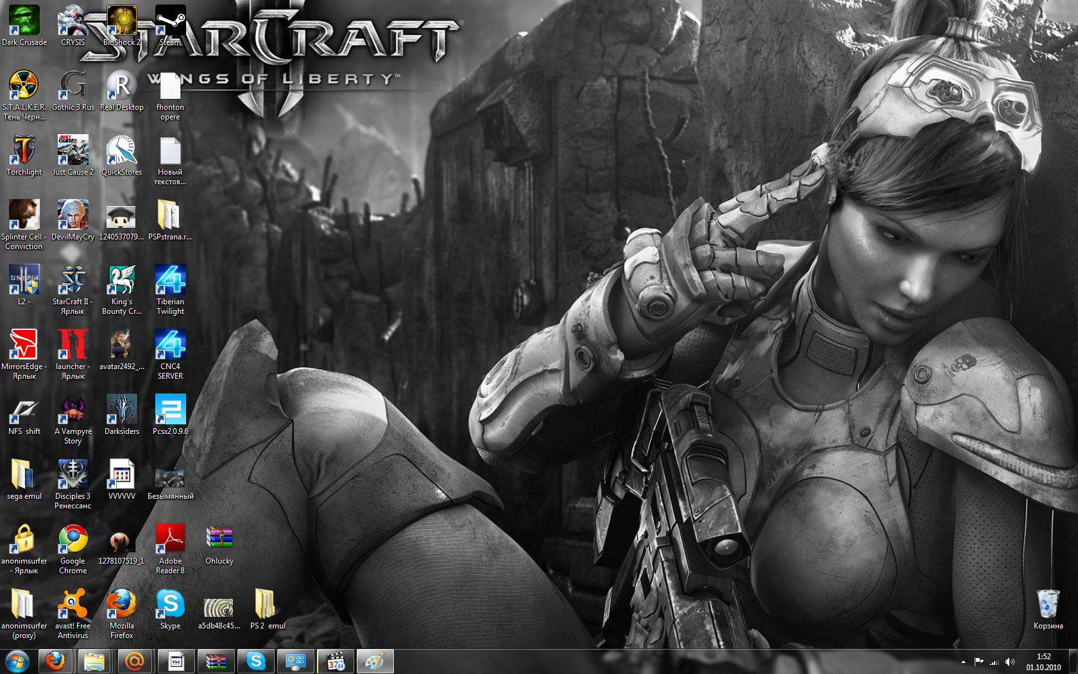The height and width of the screenshot is (674, 1078).
Task: Click the avast! Free Antivirus shortcut
Action: pos(73,614)
